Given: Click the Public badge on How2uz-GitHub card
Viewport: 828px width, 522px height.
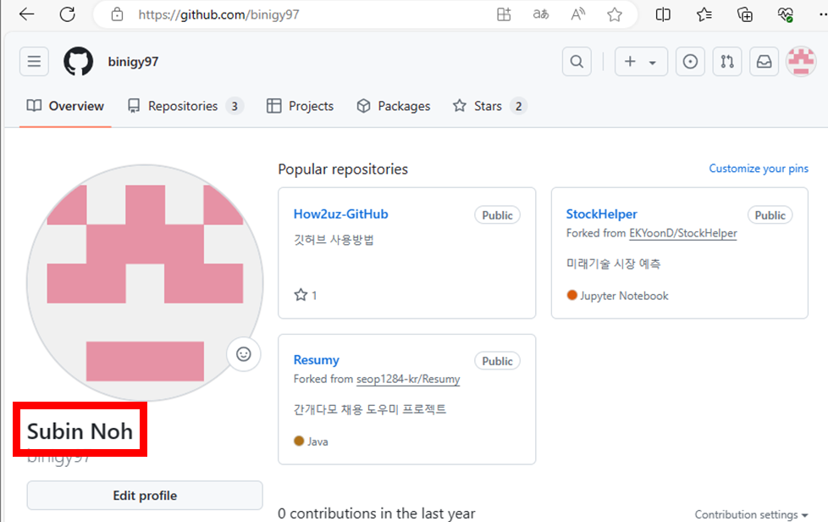Looking at the screenshot, I should tap(497, 215).
